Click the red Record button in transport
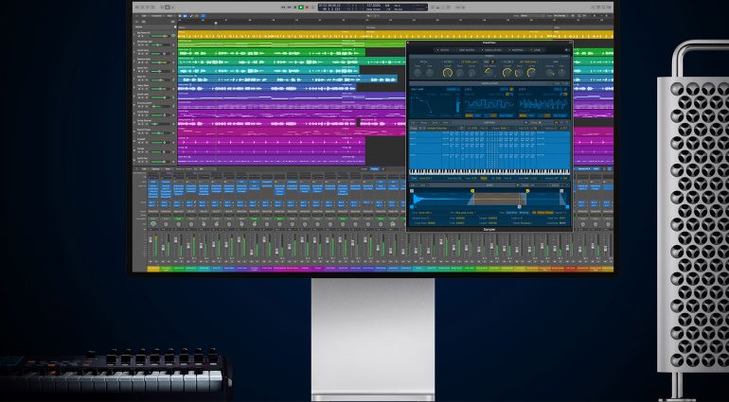Screen dimensions: 729x402 pos(309,8)
